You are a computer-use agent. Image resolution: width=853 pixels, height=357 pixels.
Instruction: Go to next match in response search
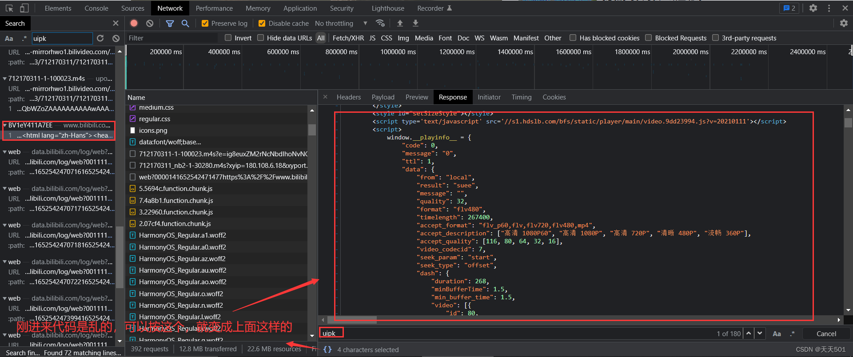pyautogui.click(x=760, y=333)
